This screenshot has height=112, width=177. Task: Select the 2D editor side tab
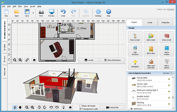[x=5, y=47]
